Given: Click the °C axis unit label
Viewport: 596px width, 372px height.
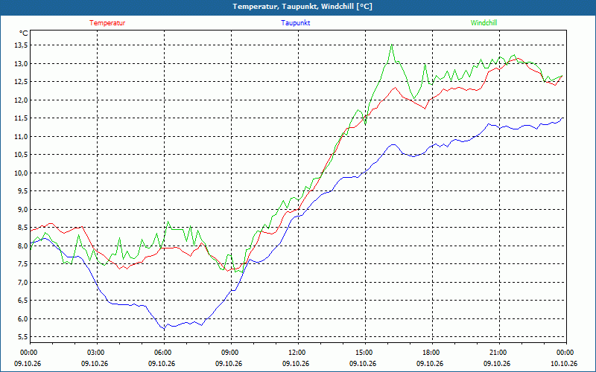Looking at the screenshot, I should point(24,33).
